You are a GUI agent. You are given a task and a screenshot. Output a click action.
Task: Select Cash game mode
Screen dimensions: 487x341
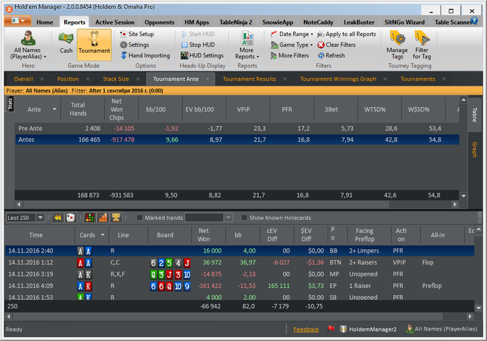coord(66,43)
